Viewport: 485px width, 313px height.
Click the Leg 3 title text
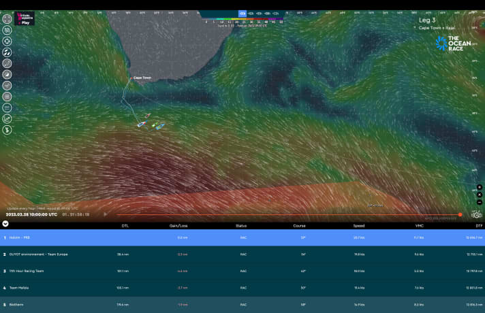(x=427, y=20)
